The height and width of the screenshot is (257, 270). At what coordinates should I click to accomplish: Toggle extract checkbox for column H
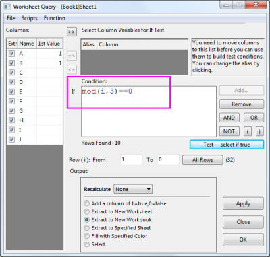coord(11,120)
